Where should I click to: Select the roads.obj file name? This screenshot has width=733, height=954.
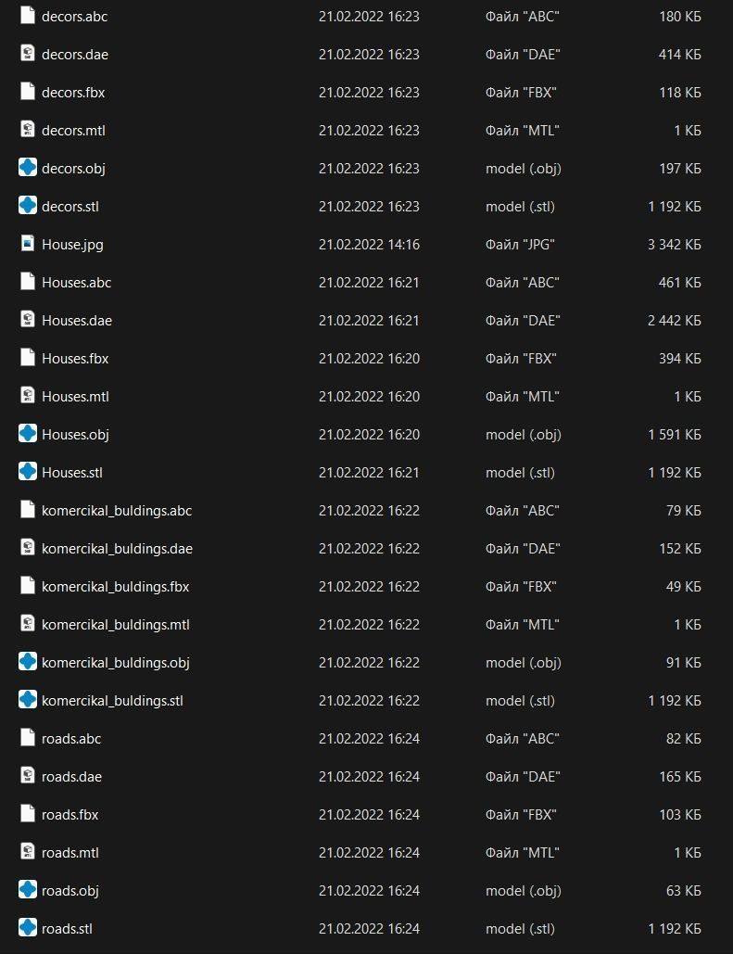point(70,890)
